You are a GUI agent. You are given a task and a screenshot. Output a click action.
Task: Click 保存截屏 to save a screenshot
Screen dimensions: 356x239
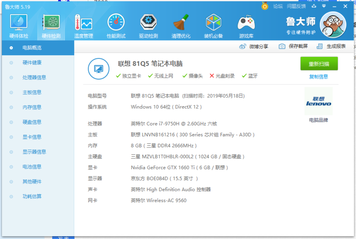pos(293,46)
